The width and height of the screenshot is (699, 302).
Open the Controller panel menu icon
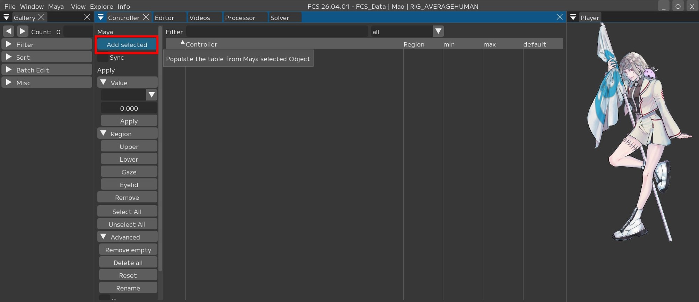click(x=101, y=17)
